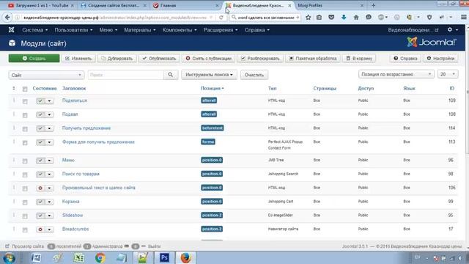Screen dimensions: 469x264
Task: Unpublish the Slideshow module via its check icon
Action: coord(40,216)
